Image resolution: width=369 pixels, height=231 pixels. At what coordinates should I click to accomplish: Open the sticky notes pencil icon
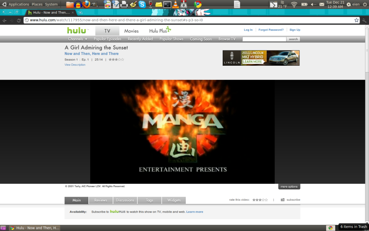(x=133, y=4)
